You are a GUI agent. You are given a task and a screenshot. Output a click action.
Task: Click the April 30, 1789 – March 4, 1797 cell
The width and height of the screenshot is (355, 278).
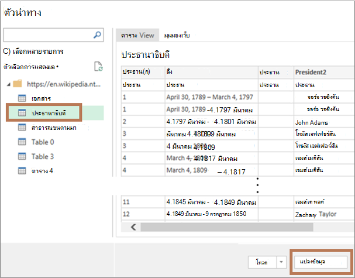tap(212, 97)
